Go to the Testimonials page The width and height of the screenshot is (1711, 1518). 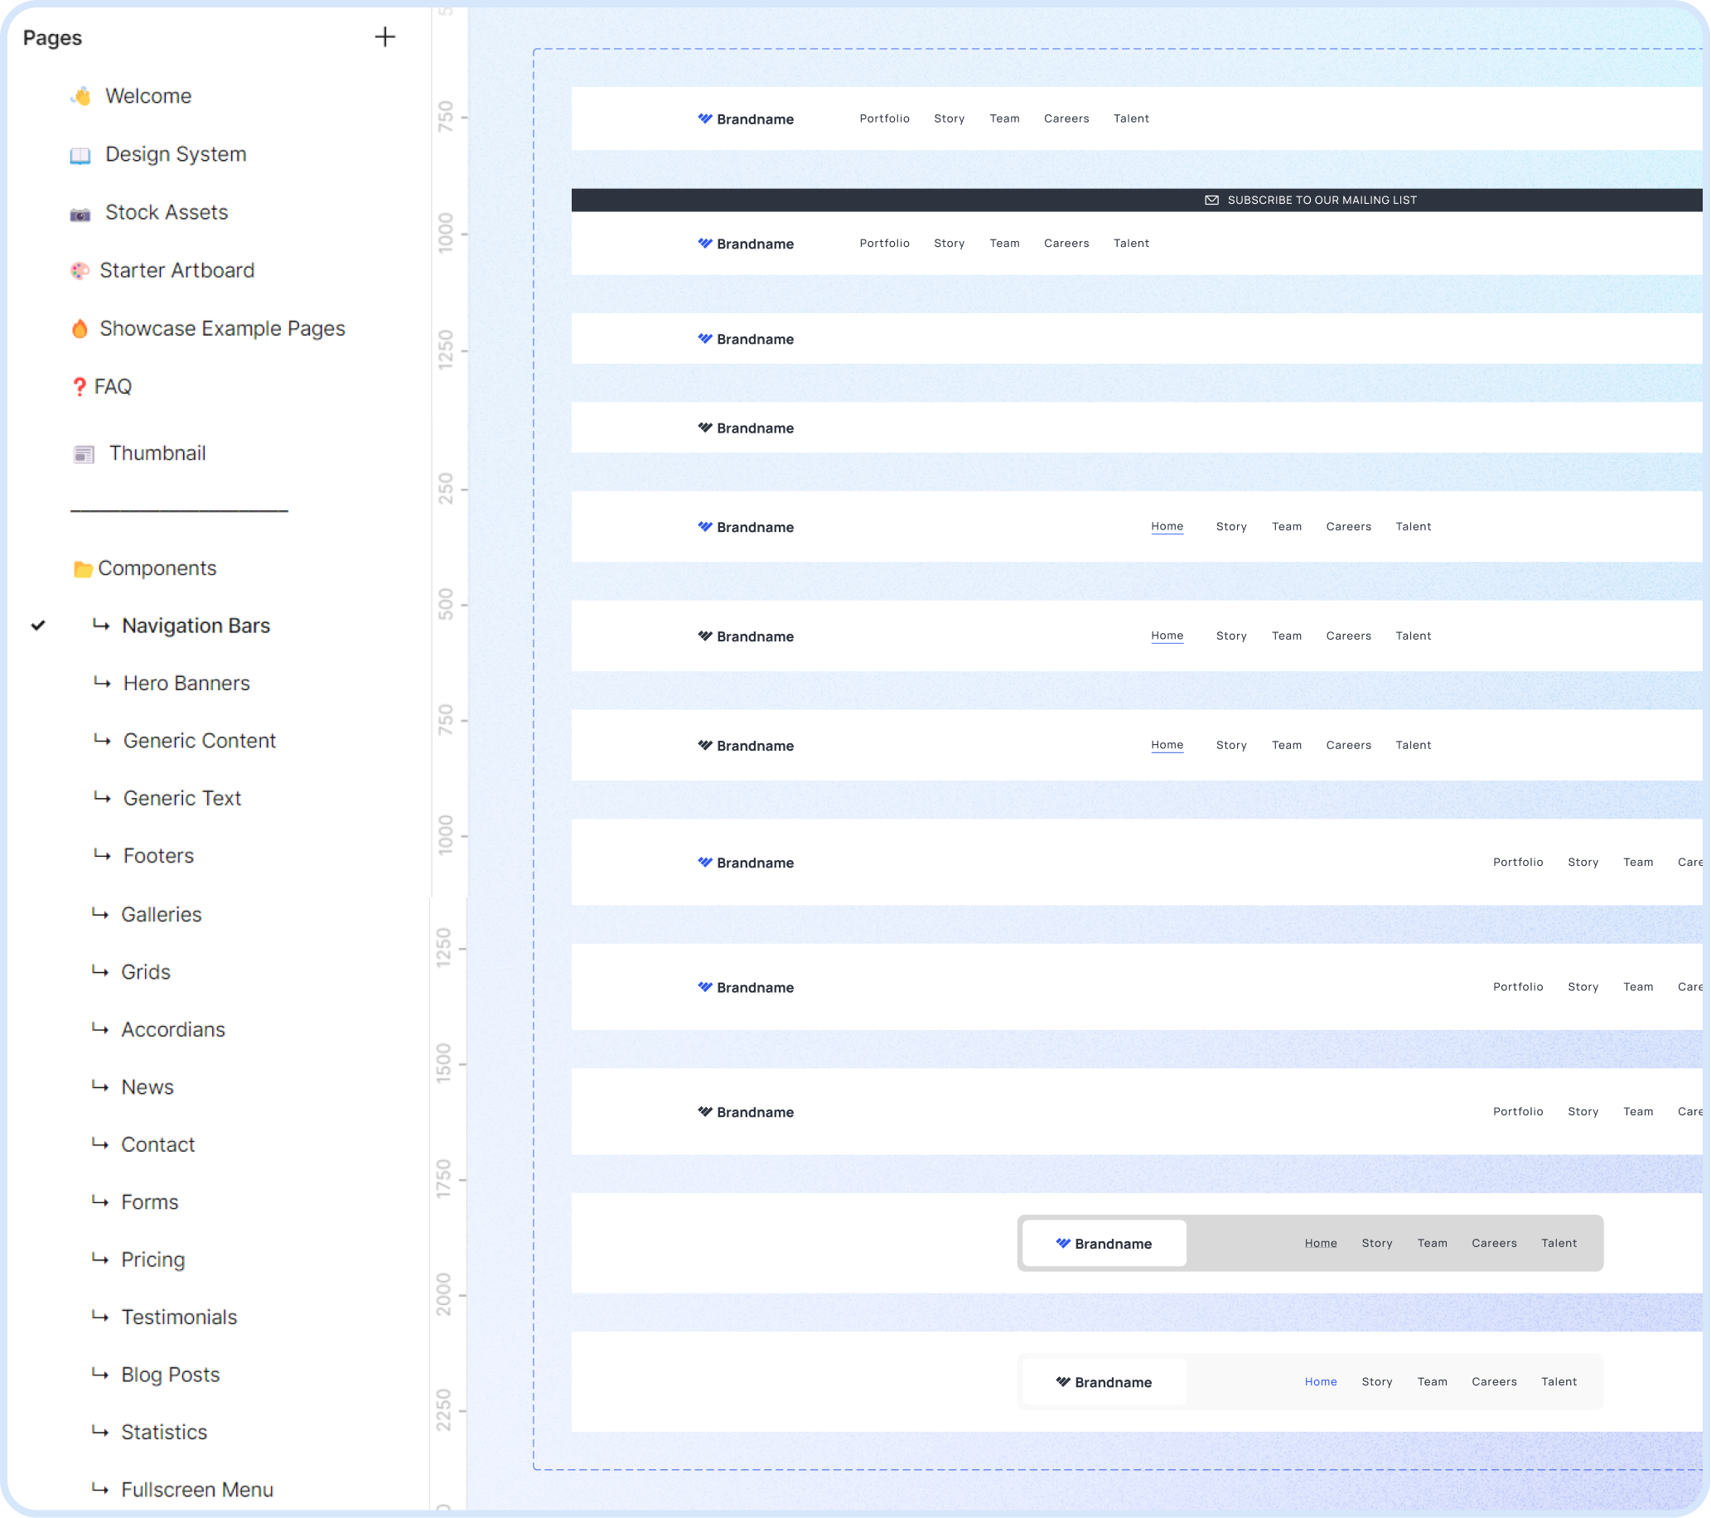coord(178,1317)
